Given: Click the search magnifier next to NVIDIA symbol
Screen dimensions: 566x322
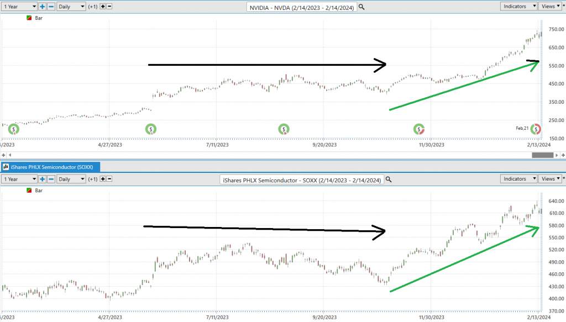Looking at the screenshot, I should pos(361,7).
